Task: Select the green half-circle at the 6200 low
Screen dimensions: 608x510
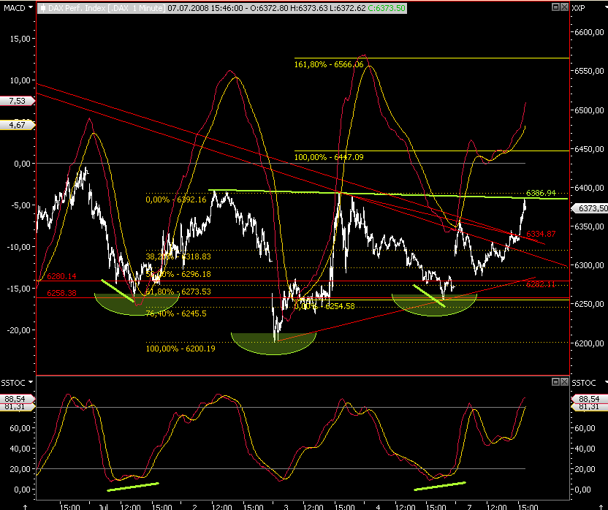Action: 273,343
